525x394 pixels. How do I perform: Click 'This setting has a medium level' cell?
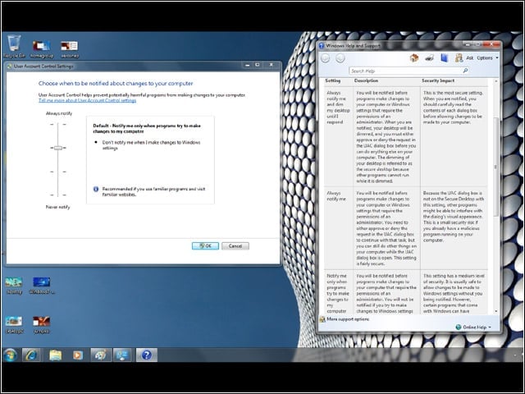click(x=454, y=294)
